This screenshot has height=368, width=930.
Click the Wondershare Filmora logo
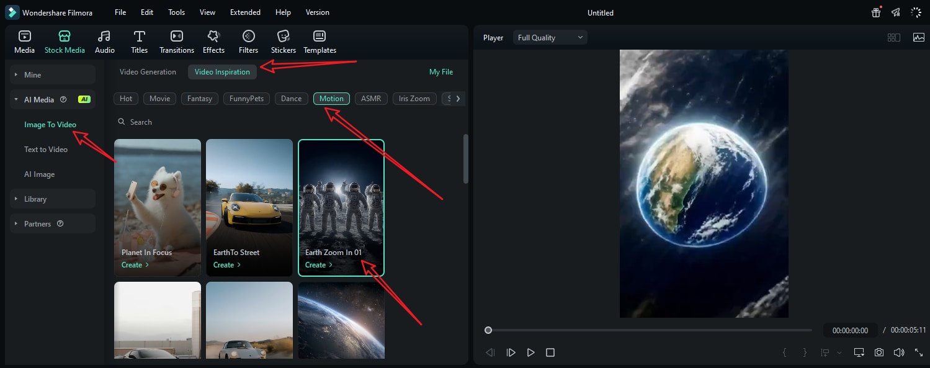12,12
